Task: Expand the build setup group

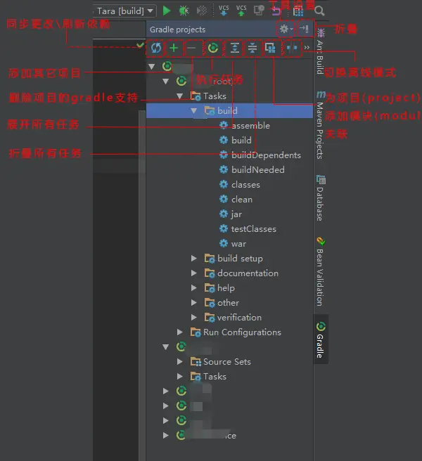Action: [x=193, y=259]
